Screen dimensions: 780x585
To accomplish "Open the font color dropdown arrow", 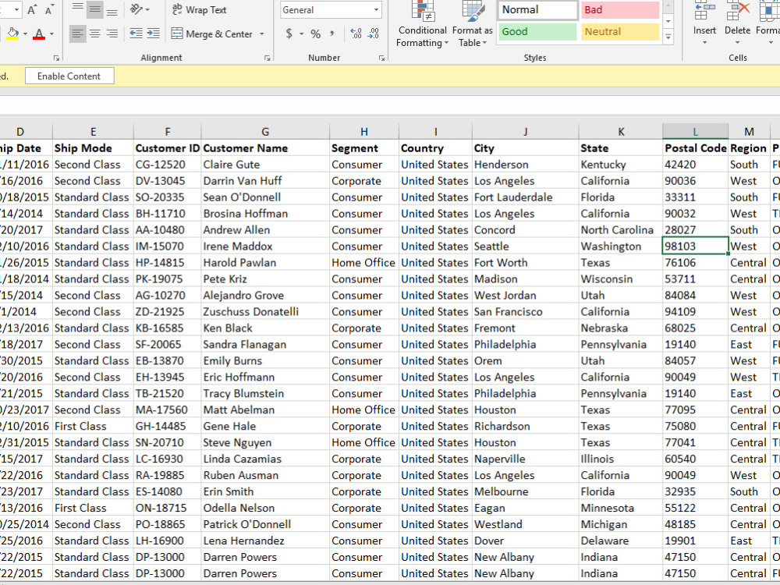I will pos(51,34).
